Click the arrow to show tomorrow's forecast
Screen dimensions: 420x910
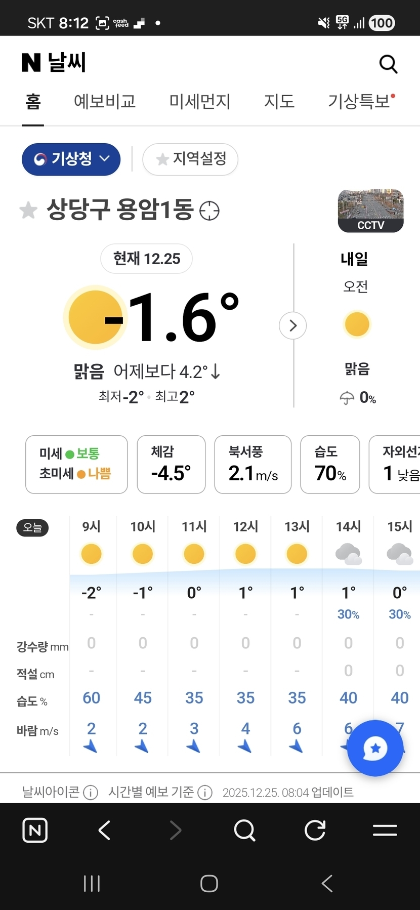click(x=293, y=325)
